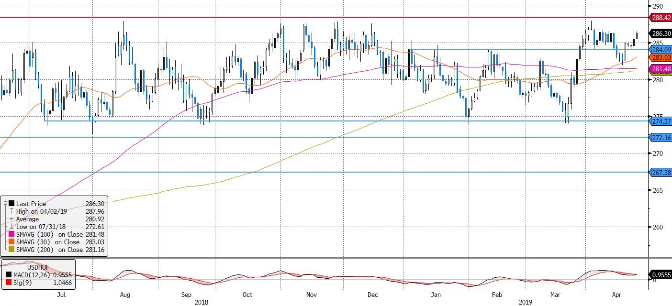The height and width of the screenshot is (306, 672).
Task: Select the blue 274.37 support level tag
Action: [660, 121]
